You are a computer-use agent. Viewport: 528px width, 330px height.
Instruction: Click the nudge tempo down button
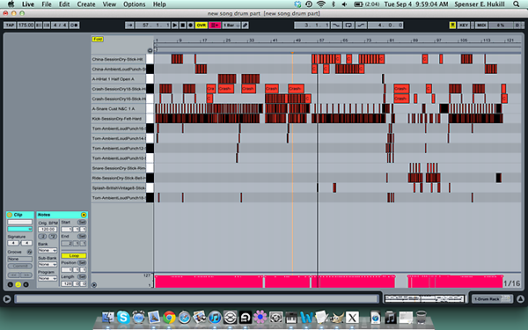pos(39,26)
